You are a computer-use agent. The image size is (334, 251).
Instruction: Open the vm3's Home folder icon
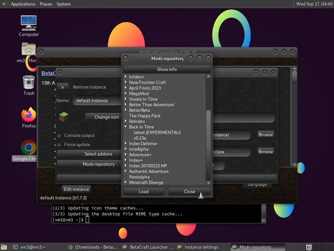(28, 49)
